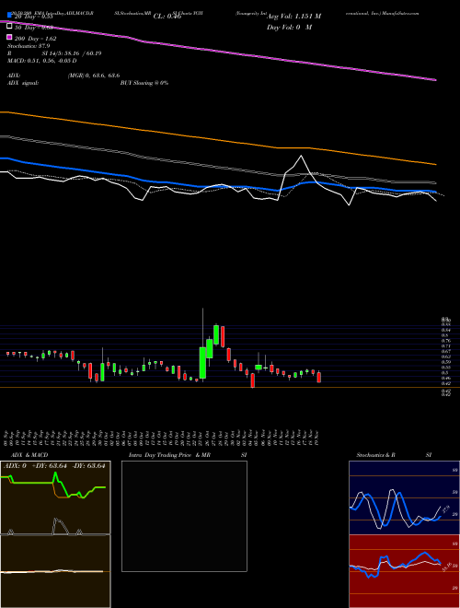Open the blue Stochastics mini chart
This screenshot has width=460, height=608.
tap(404, 497)
